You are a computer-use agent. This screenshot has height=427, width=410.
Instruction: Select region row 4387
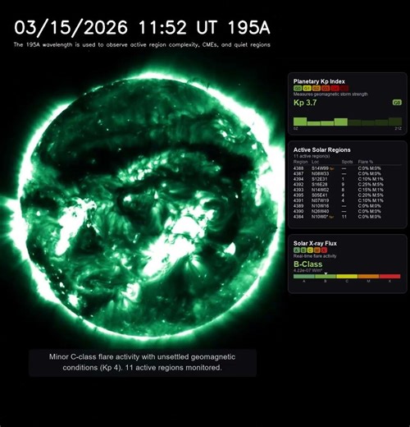click(x=347, y=174)
